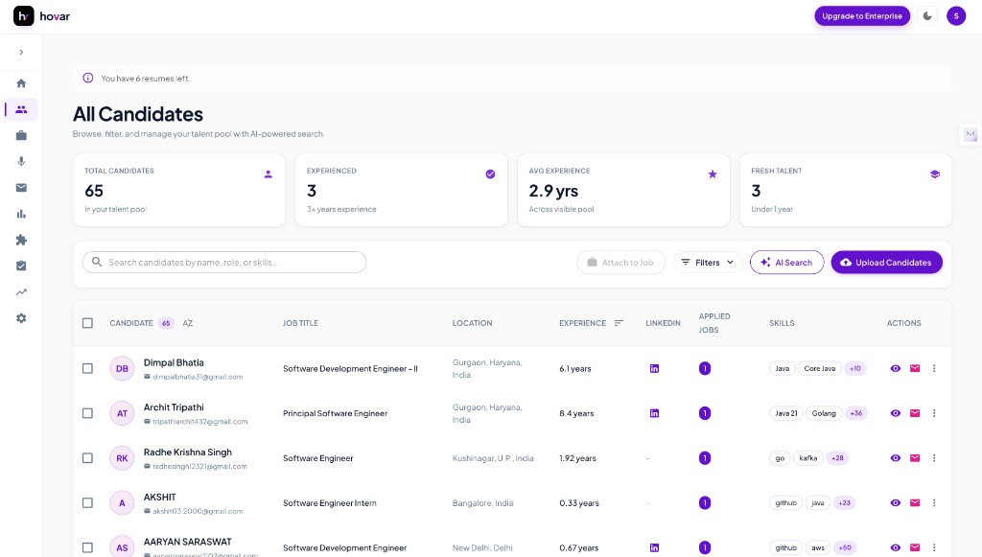Open the puzzle piece integrations icon
The image size is (982, 557).
21,240
